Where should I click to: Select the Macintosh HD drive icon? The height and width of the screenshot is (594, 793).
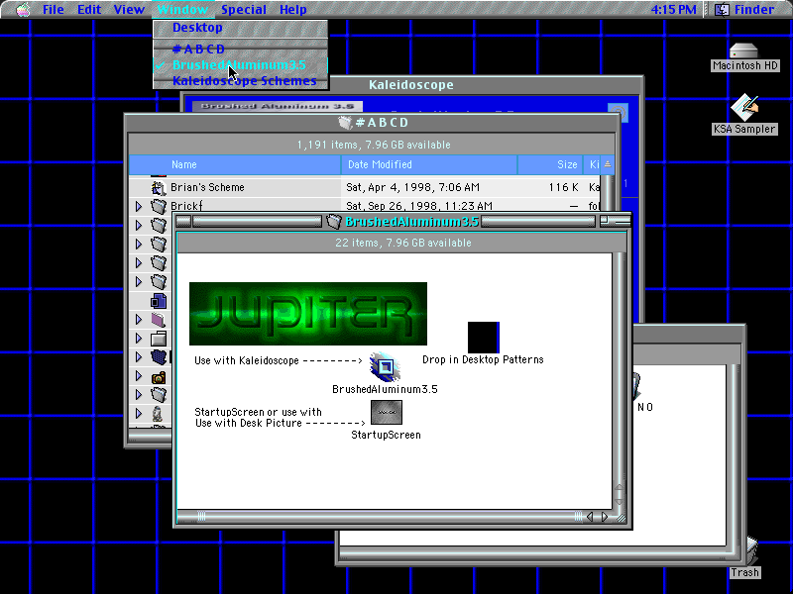[x=743, y=51]
